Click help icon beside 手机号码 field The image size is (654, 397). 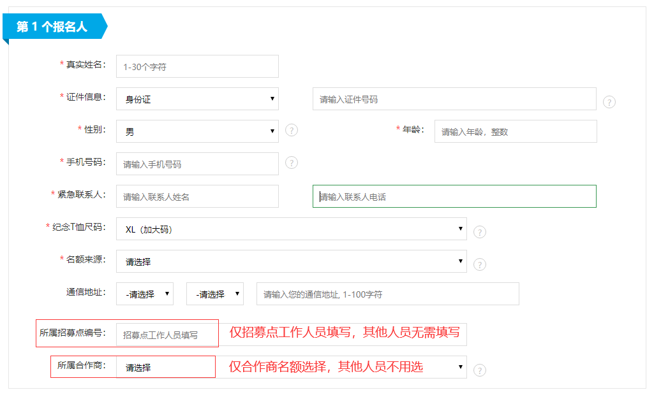pos(292,162)
